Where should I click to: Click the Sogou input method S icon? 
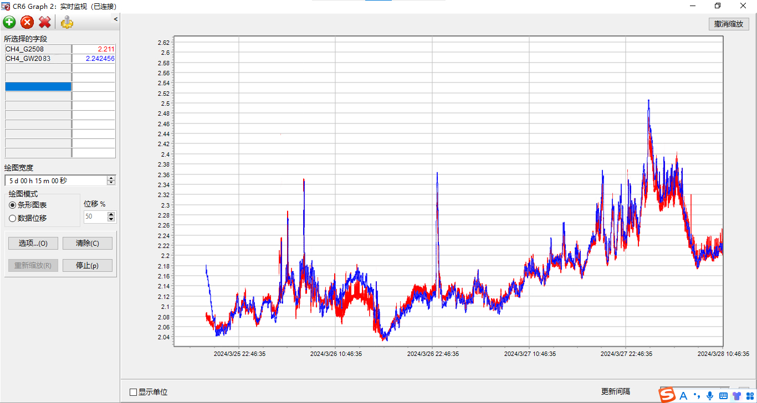[x=667, y=395]
